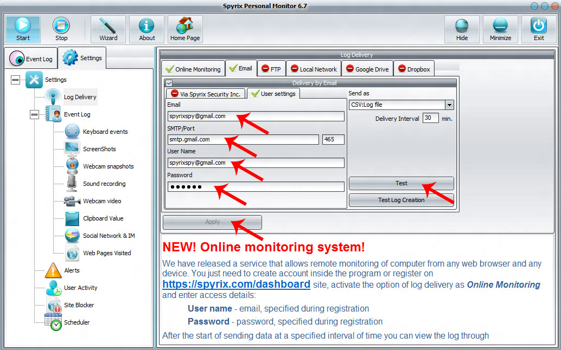Click the Email address input field

pyautogui.click(x=256, y=116)
